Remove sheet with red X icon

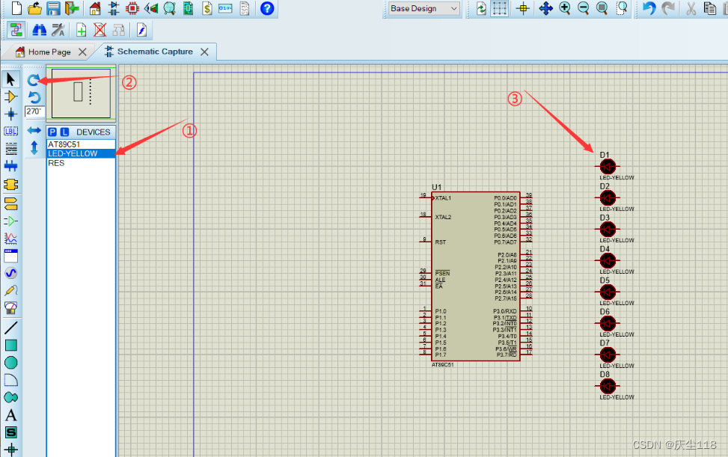[x=100, y=31]
